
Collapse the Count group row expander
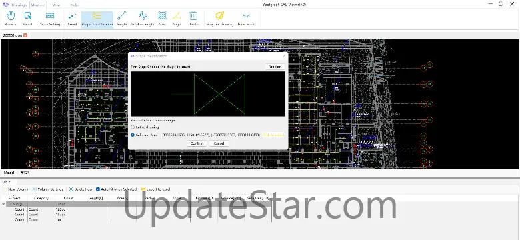3,204
